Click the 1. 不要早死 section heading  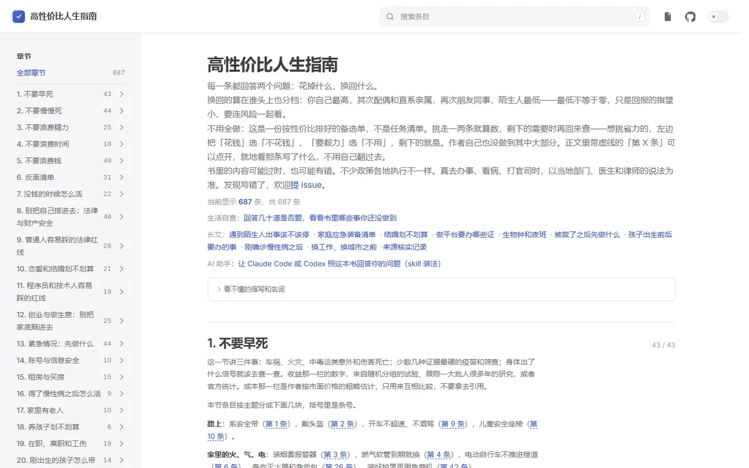[237, 343]
